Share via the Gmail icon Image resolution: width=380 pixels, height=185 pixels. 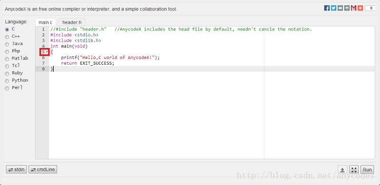click(353, 8)
